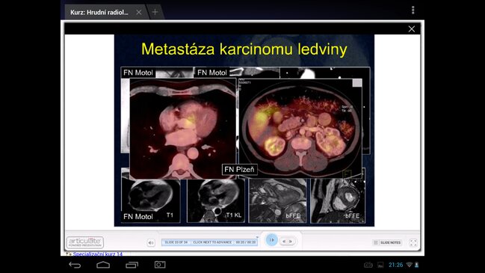This screenshot has height=273, width=485.
Task: Open the Specializační kurz 14 link
Action: (97, 254)
